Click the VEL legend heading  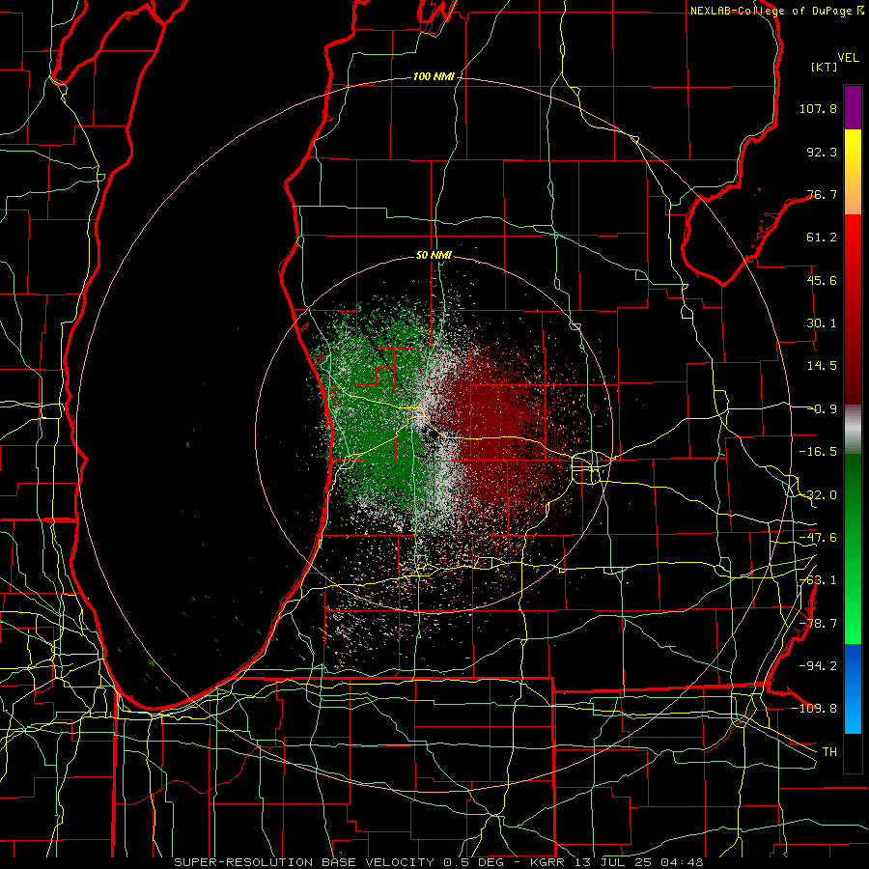click(848, 58)
